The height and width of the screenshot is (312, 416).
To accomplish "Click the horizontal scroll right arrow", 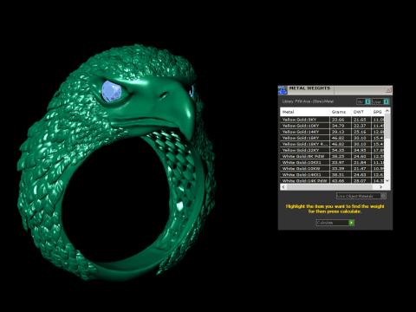I will coord(381,187).
